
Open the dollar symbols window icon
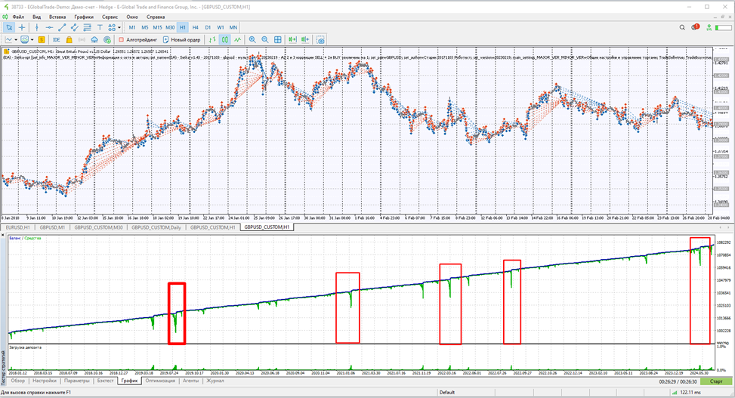(x=42, y=40)
